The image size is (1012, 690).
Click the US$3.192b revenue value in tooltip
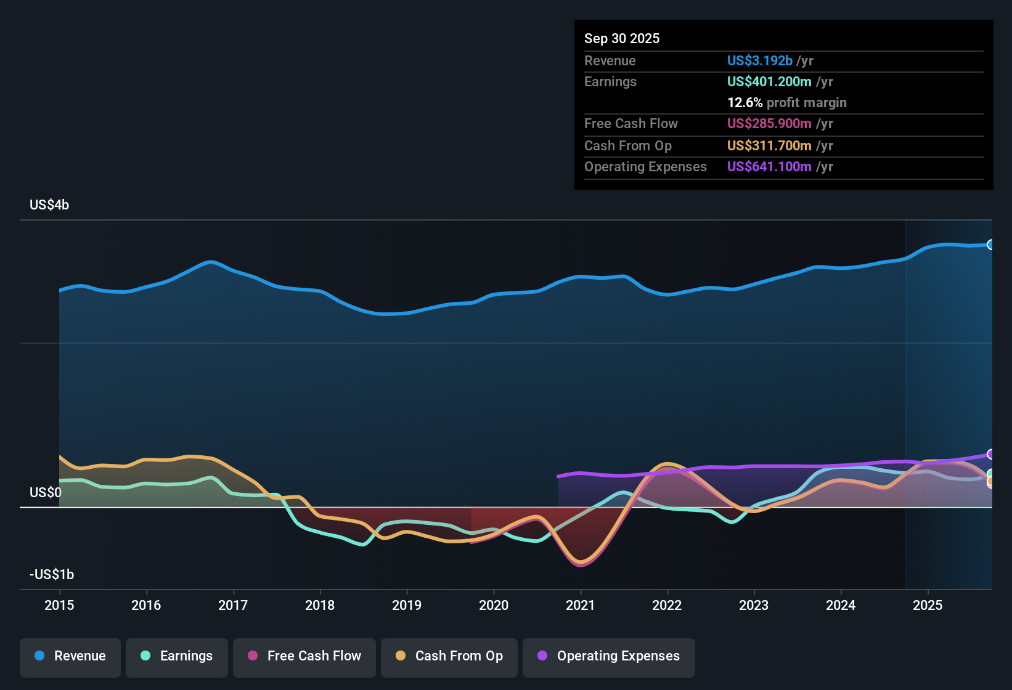point(759,60)
